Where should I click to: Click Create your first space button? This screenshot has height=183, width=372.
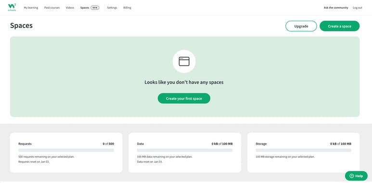(184, 98)
